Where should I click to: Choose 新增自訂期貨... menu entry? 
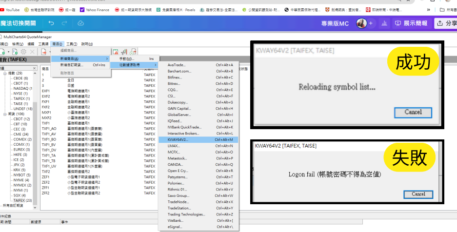click(81, 65)
